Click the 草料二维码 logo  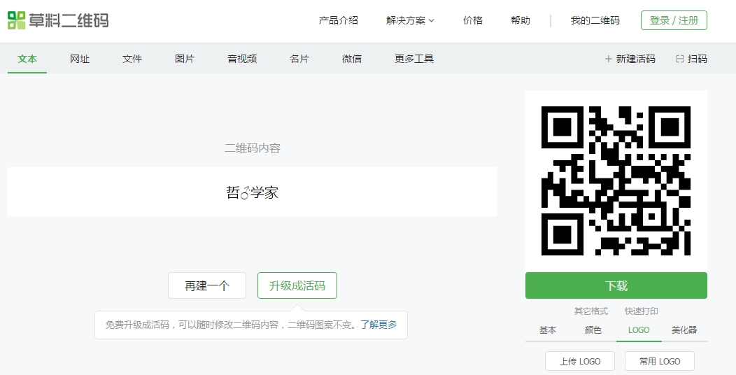58,20
